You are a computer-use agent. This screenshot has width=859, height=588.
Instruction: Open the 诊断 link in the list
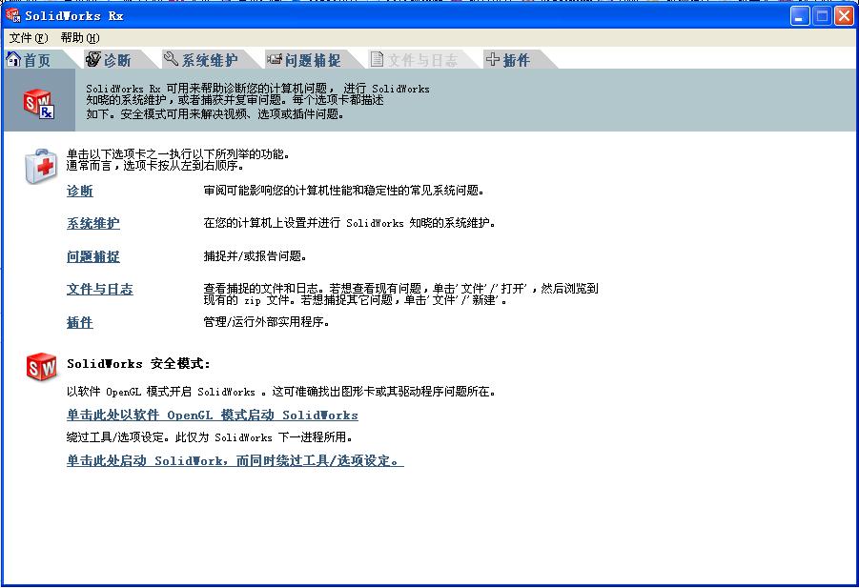tap(80, 191)
